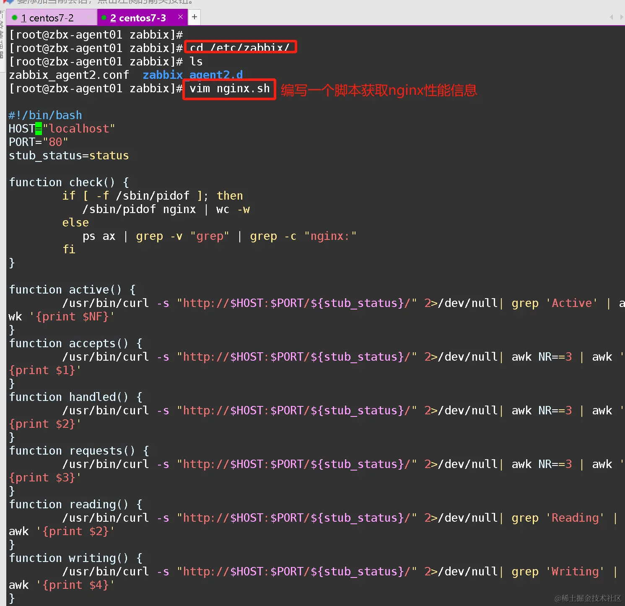625x606 pixels.
Task: Click the 'fi' keyword
Action: pos(69,250)
